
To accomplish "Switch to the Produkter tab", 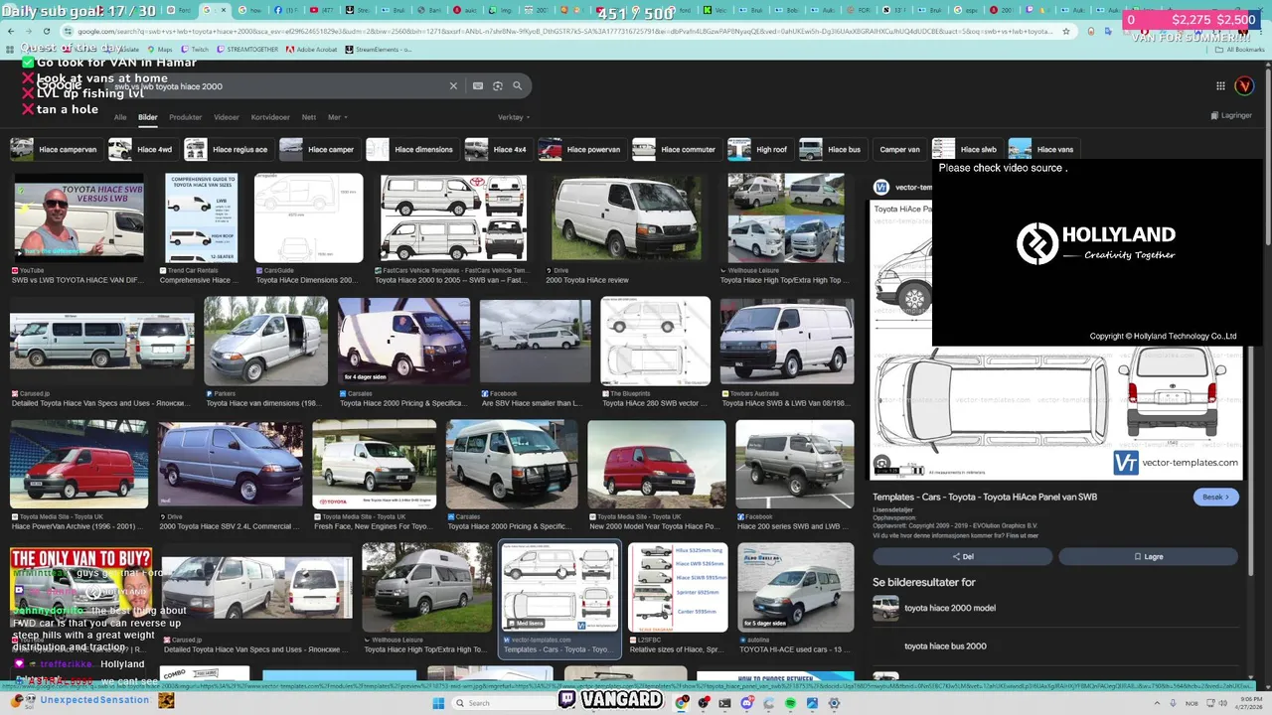I will (186, 117).
